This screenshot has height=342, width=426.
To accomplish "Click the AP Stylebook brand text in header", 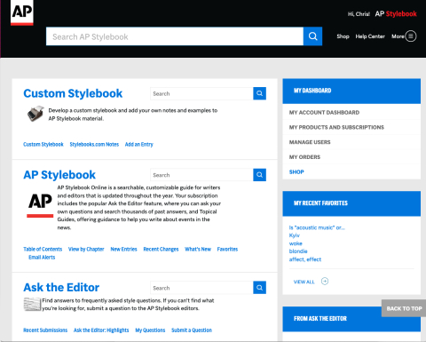I will 396,14.
